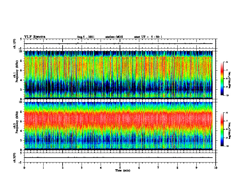The height and width of the screenshot is (188, 243).
Task: Click the "station=MOS" label
Action: 114,37
